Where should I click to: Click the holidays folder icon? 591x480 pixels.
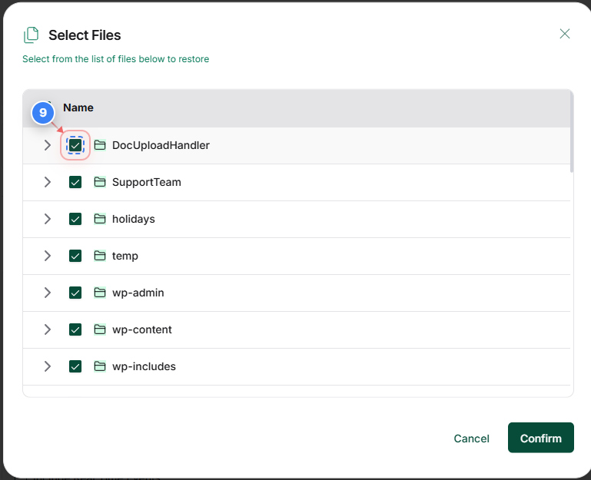99,219
